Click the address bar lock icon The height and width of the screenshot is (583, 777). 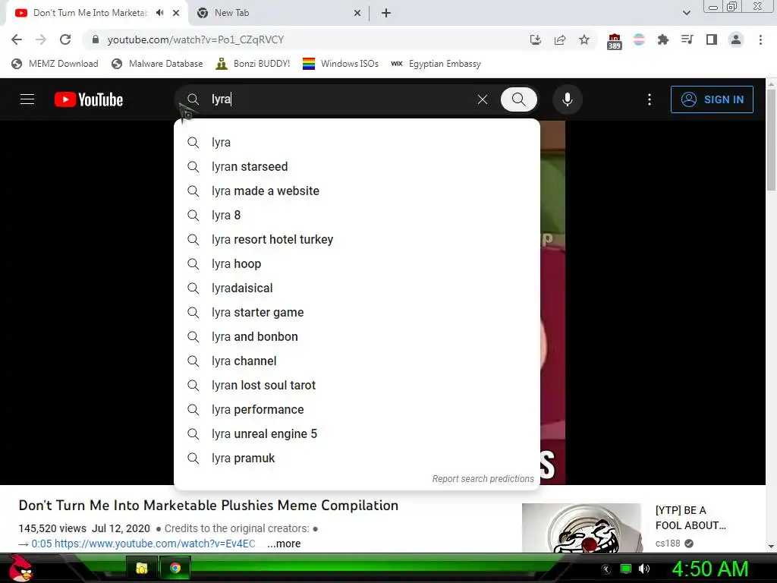pos(96,39)
